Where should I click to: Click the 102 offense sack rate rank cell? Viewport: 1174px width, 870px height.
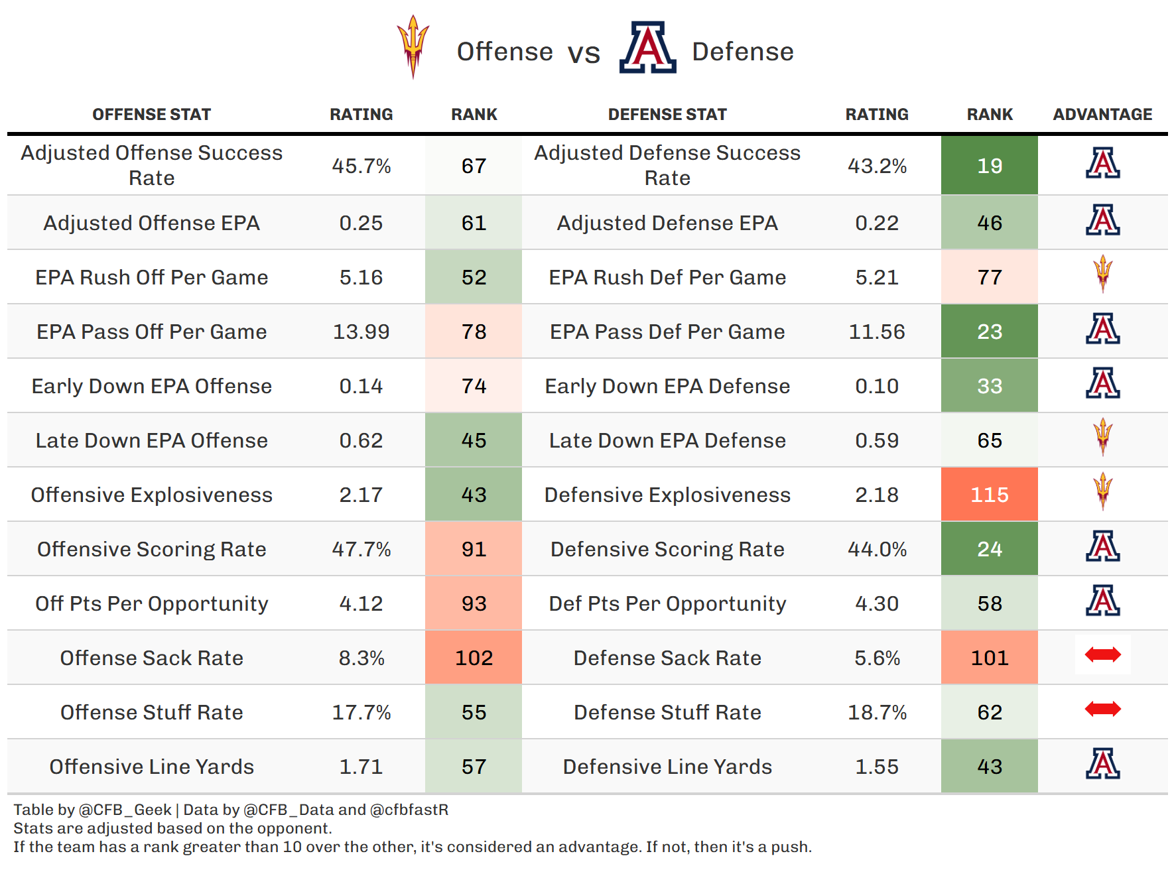pyautogui.click(x=474, y=658)
